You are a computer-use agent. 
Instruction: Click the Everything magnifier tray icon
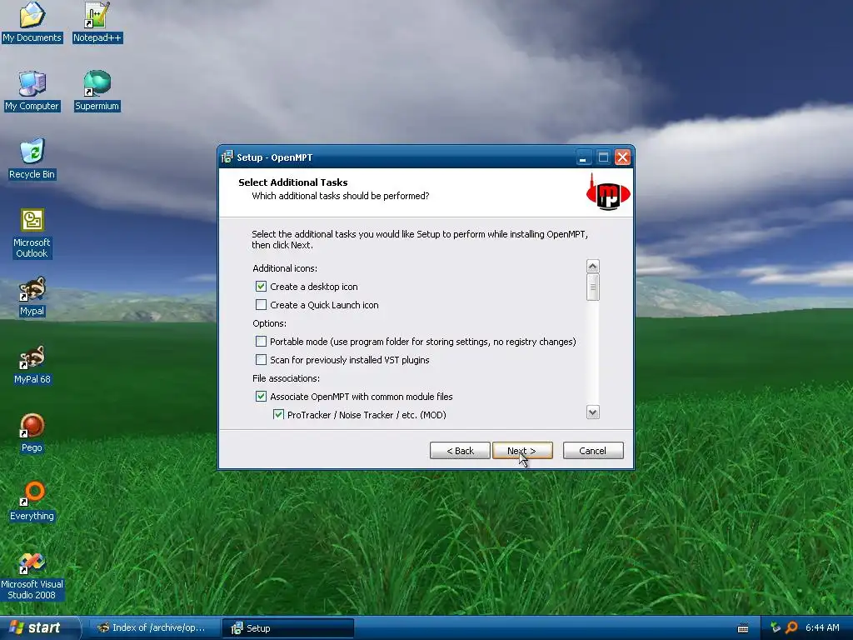(x=791, y=627)
